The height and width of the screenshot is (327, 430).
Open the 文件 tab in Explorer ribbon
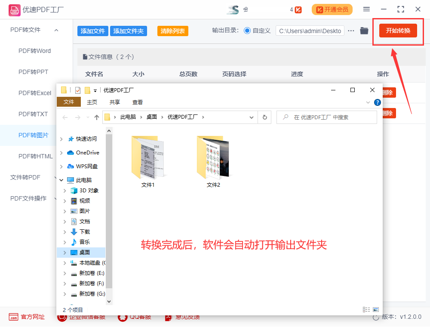point(68,102)
